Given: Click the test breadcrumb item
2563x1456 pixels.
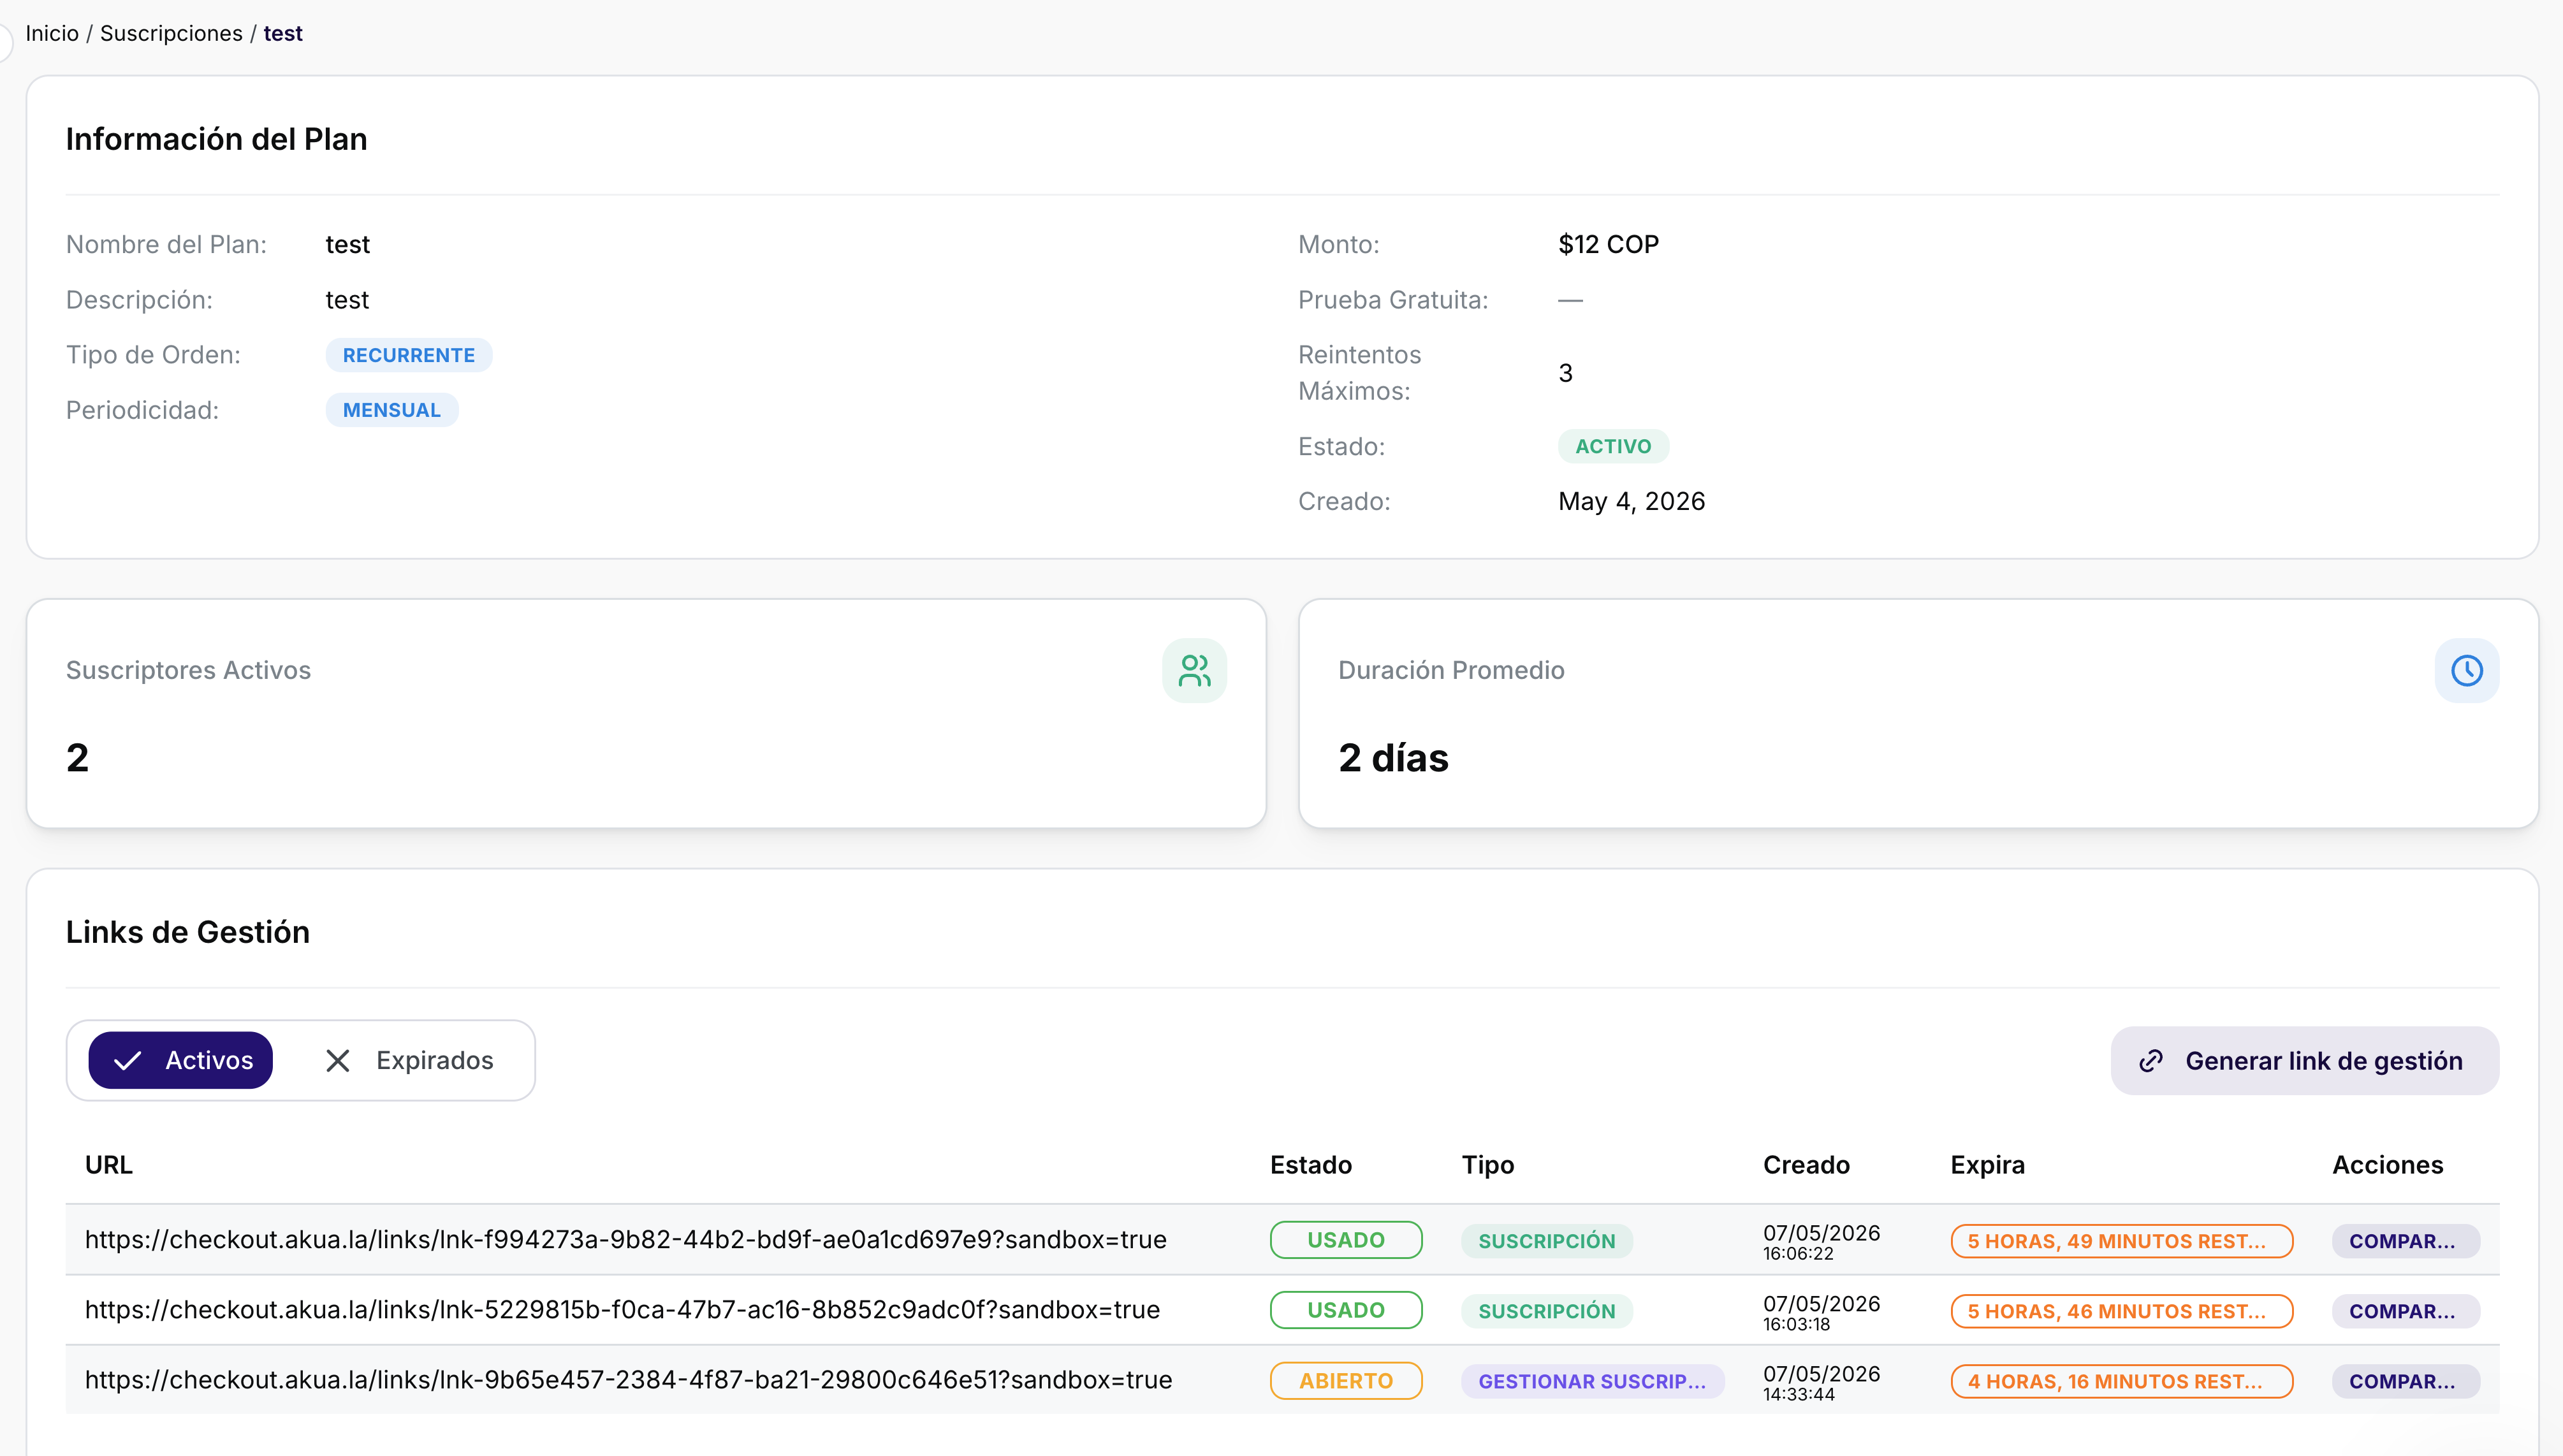Looking at the screenshot, I should 283,33.
